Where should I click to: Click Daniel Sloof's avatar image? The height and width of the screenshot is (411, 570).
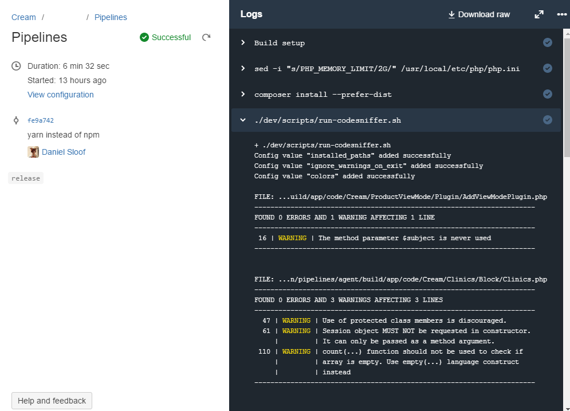(33, 152)
